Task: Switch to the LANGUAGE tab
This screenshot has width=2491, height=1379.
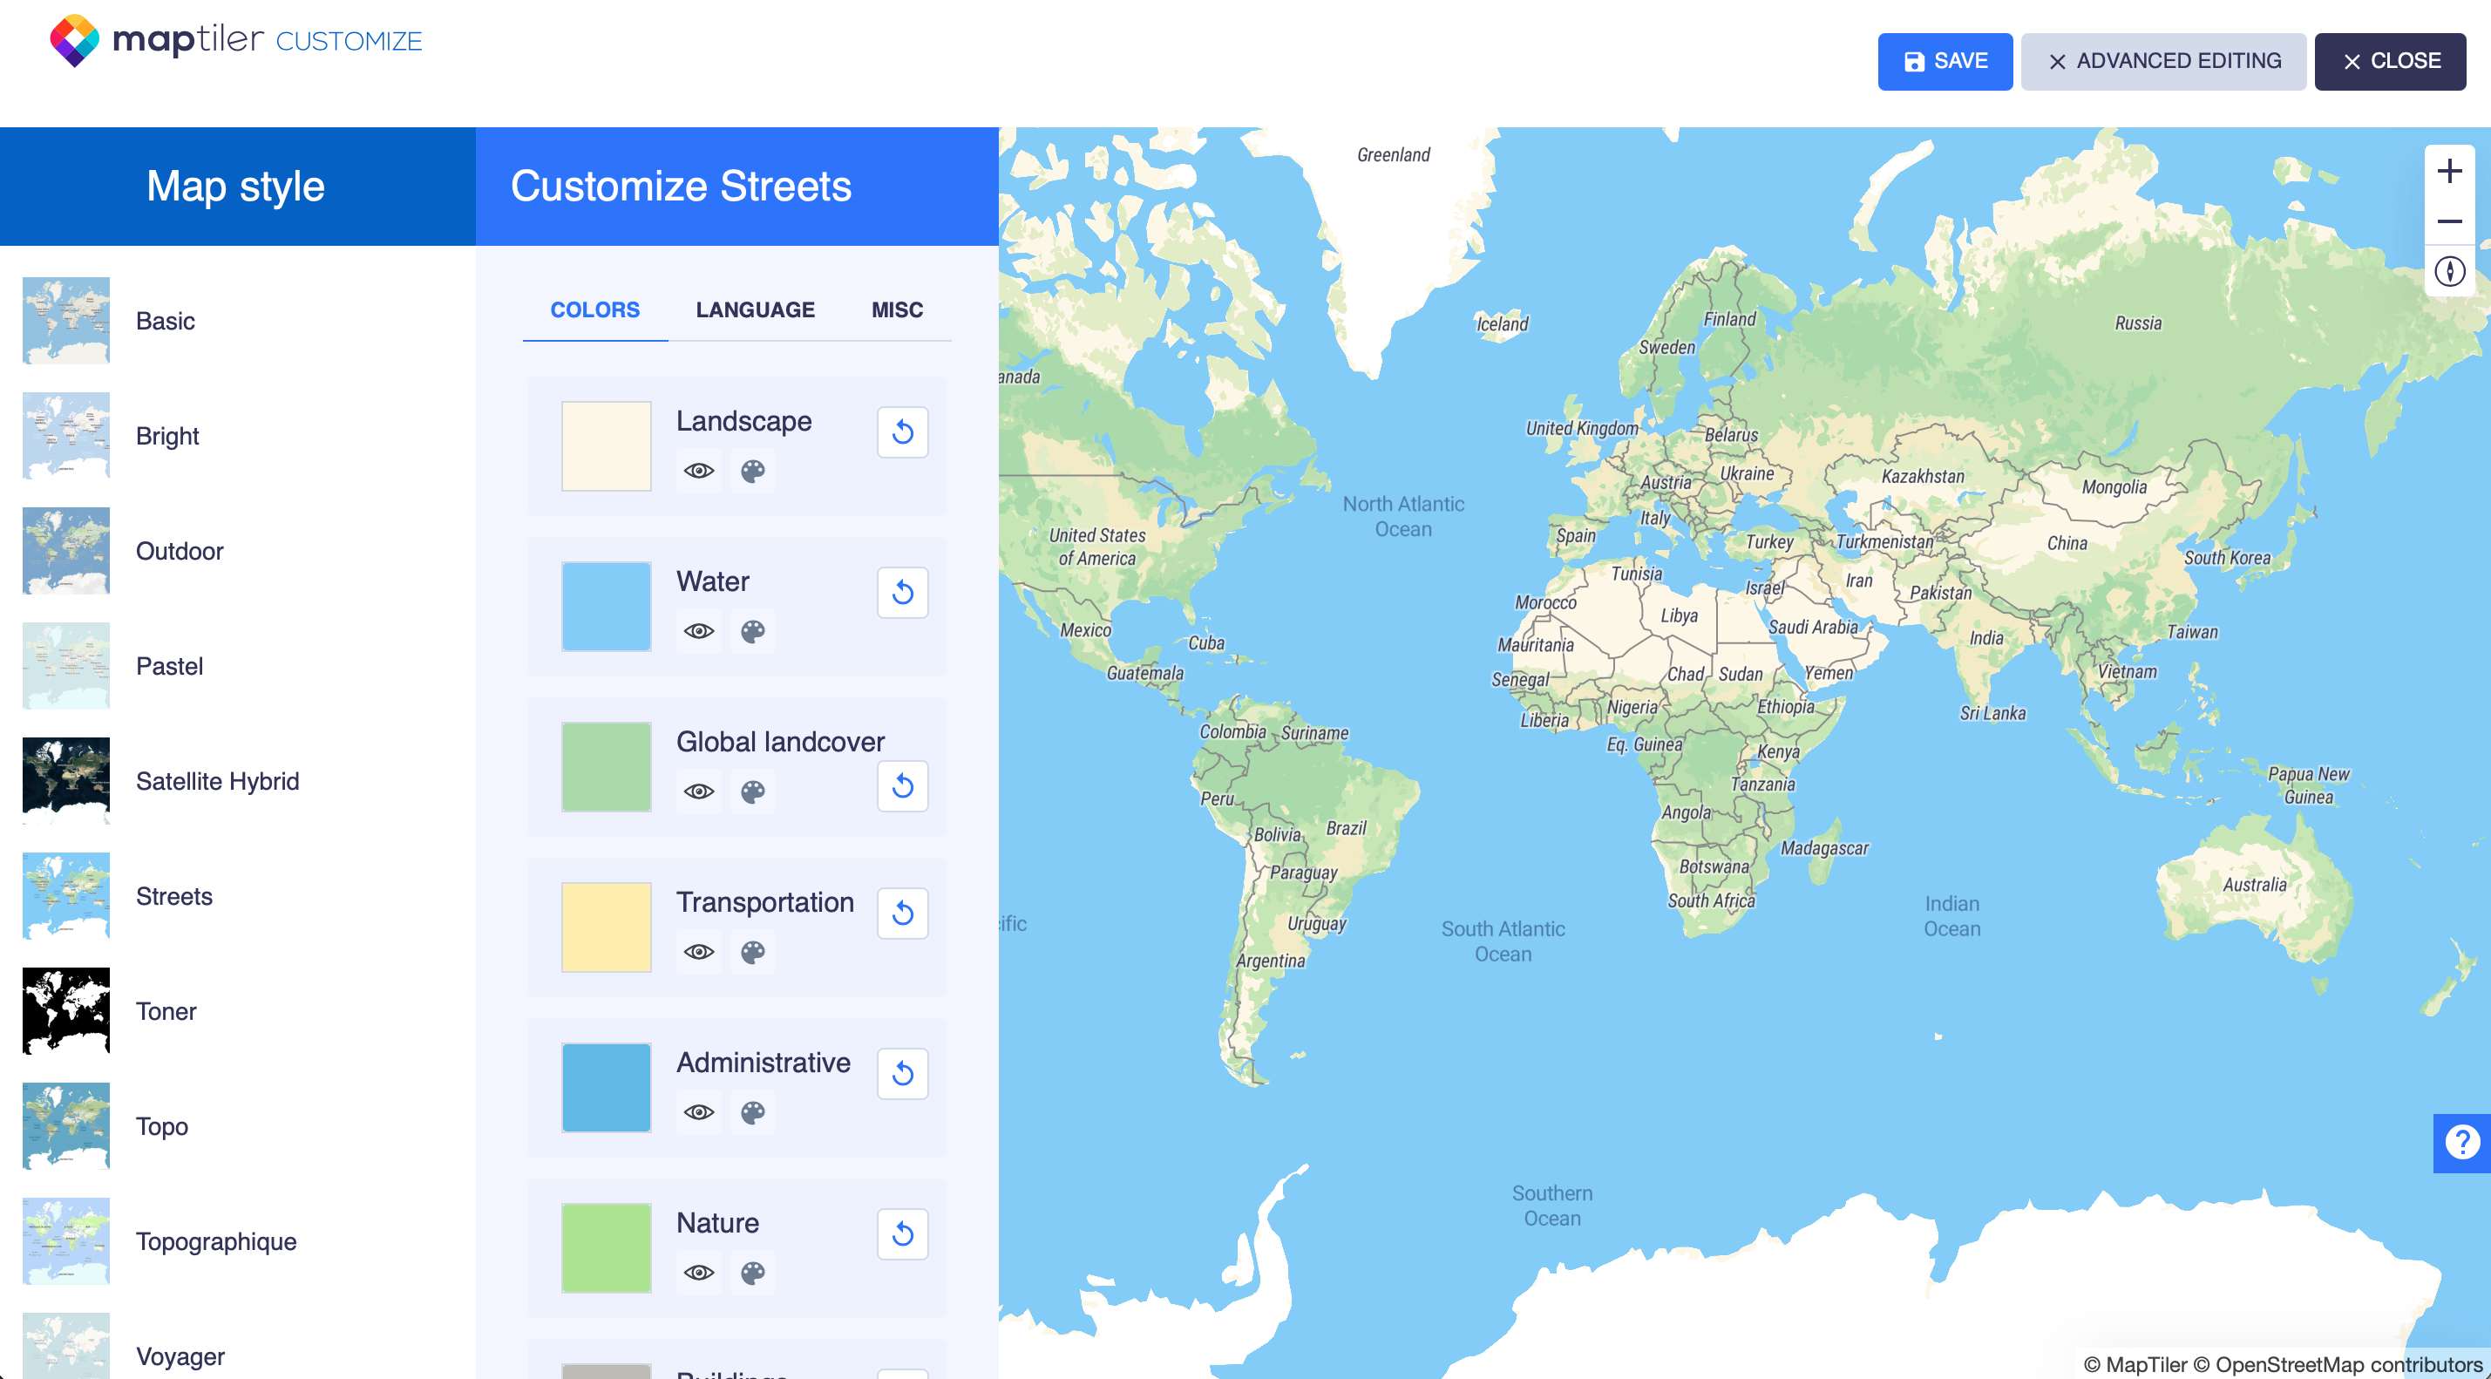Action: [x=754, y=309]
